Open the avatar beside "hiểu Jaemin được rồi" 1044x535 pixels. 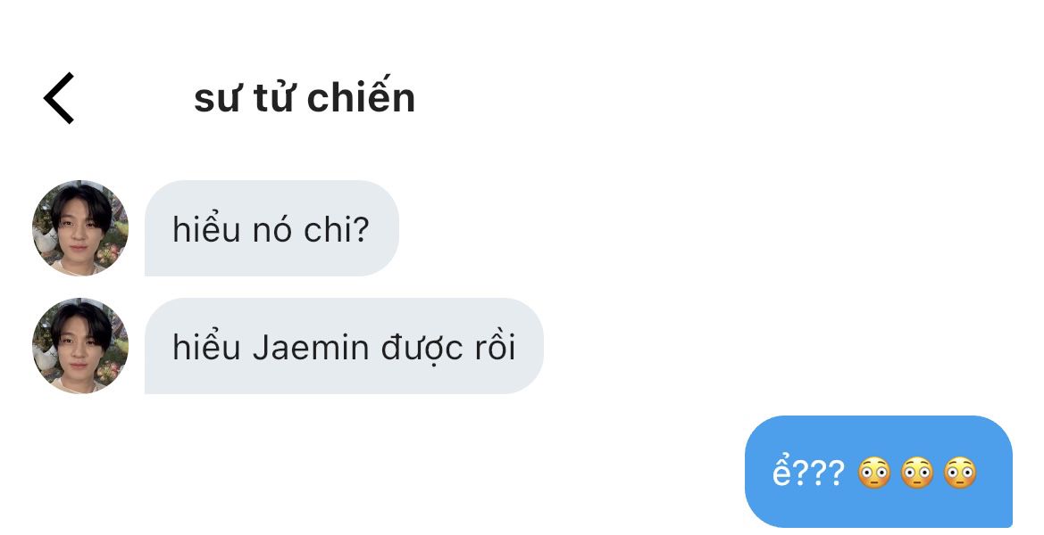80,346
